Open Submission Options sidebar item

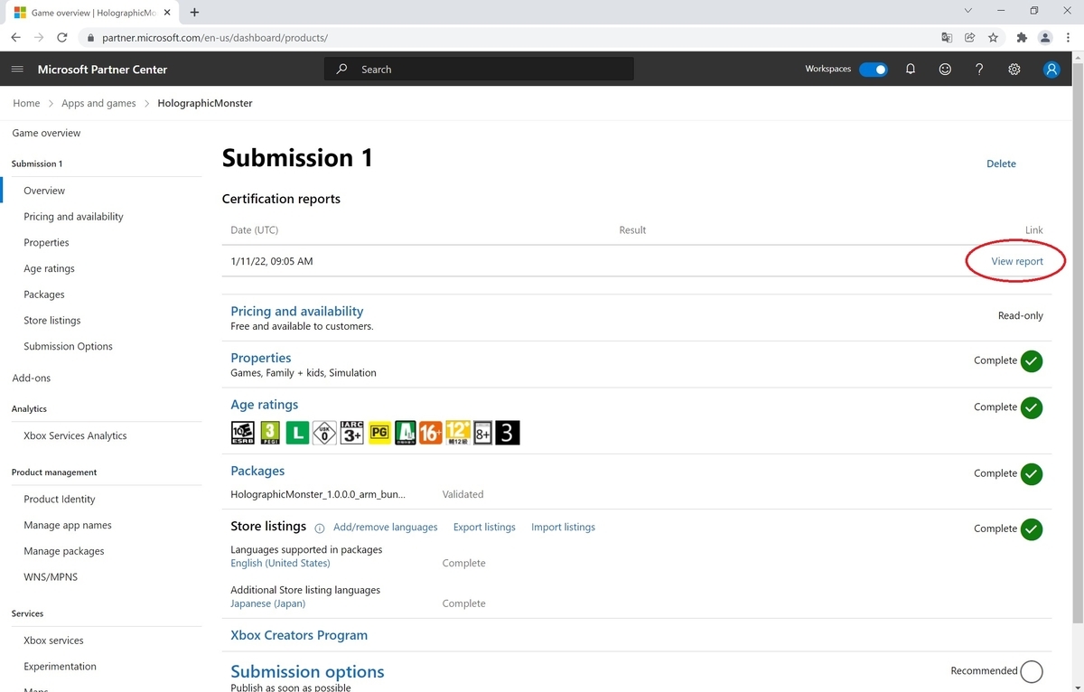tap(68, 347)
